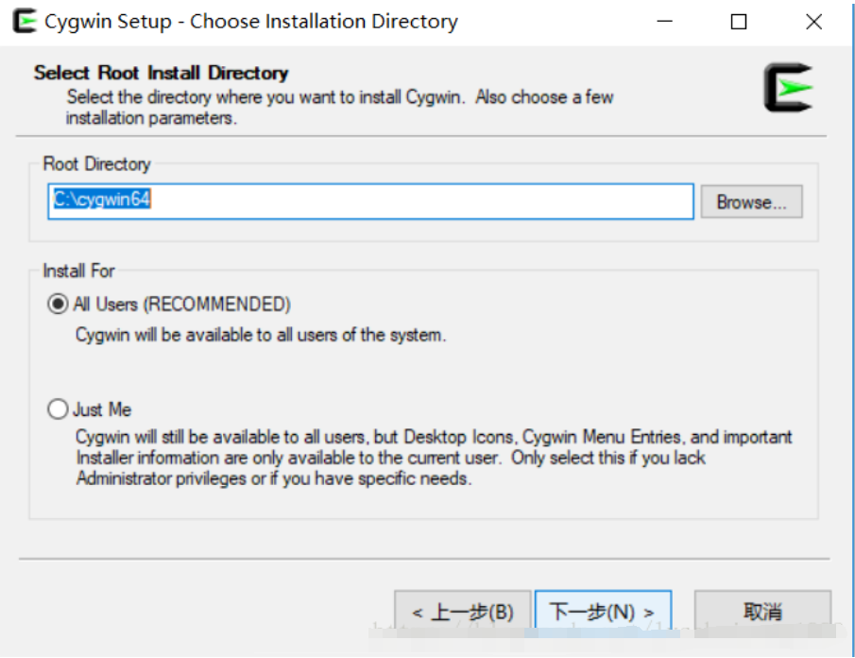Click the Cygwin logo in the header
This screenshot has width=855, height=658.
[x=787, y=88]
